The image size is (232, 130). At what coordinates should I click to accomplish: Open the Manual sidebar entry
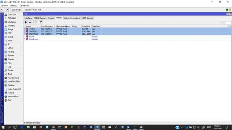[x=11, y=93]
